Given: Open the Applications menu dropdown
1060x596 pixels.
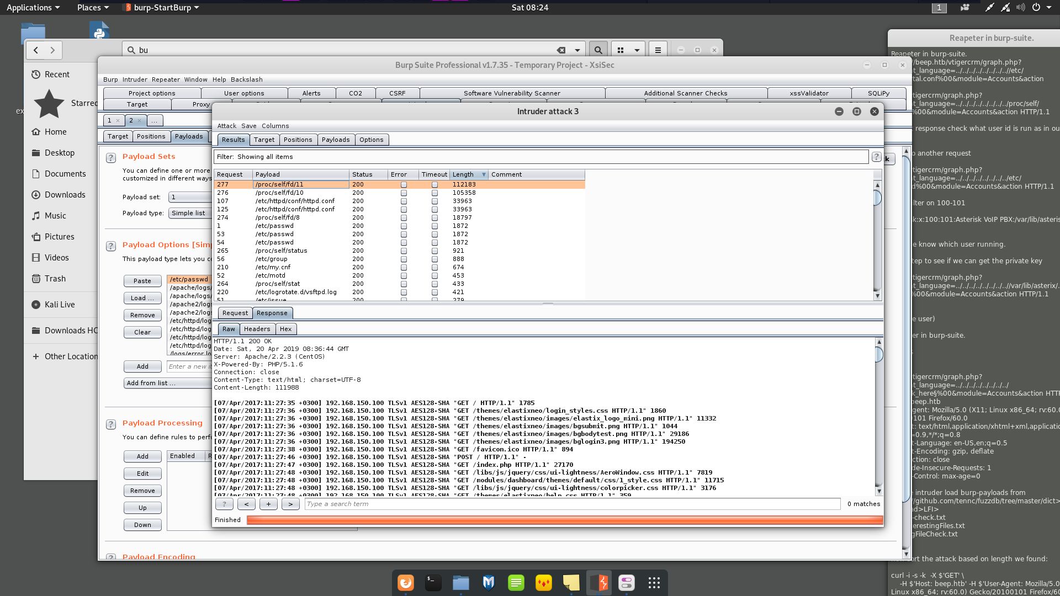Looking at the screenshot, I should point(33,8).
